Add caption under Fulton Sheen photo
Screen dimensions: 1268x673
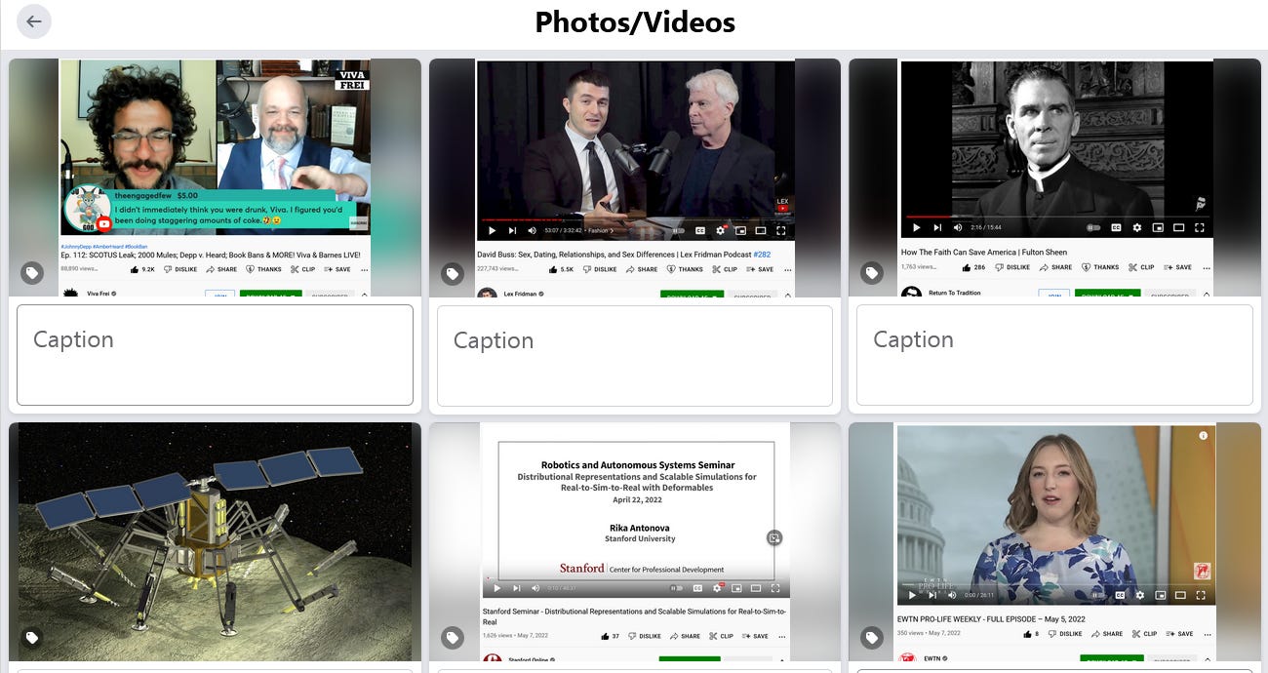click(x=1054, y=355)
